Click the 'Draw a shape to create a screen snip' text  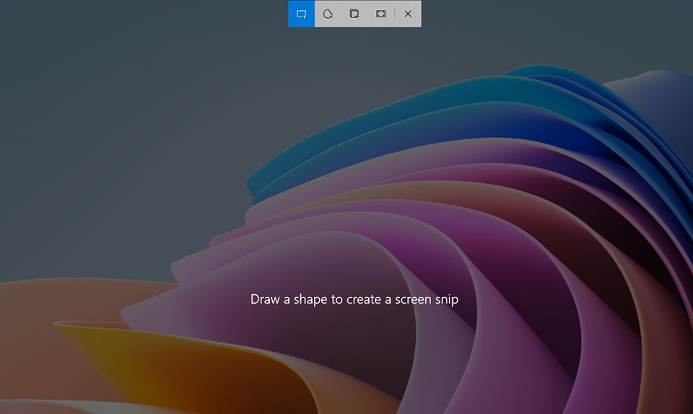pyautogui.click(x=354, y=300)
